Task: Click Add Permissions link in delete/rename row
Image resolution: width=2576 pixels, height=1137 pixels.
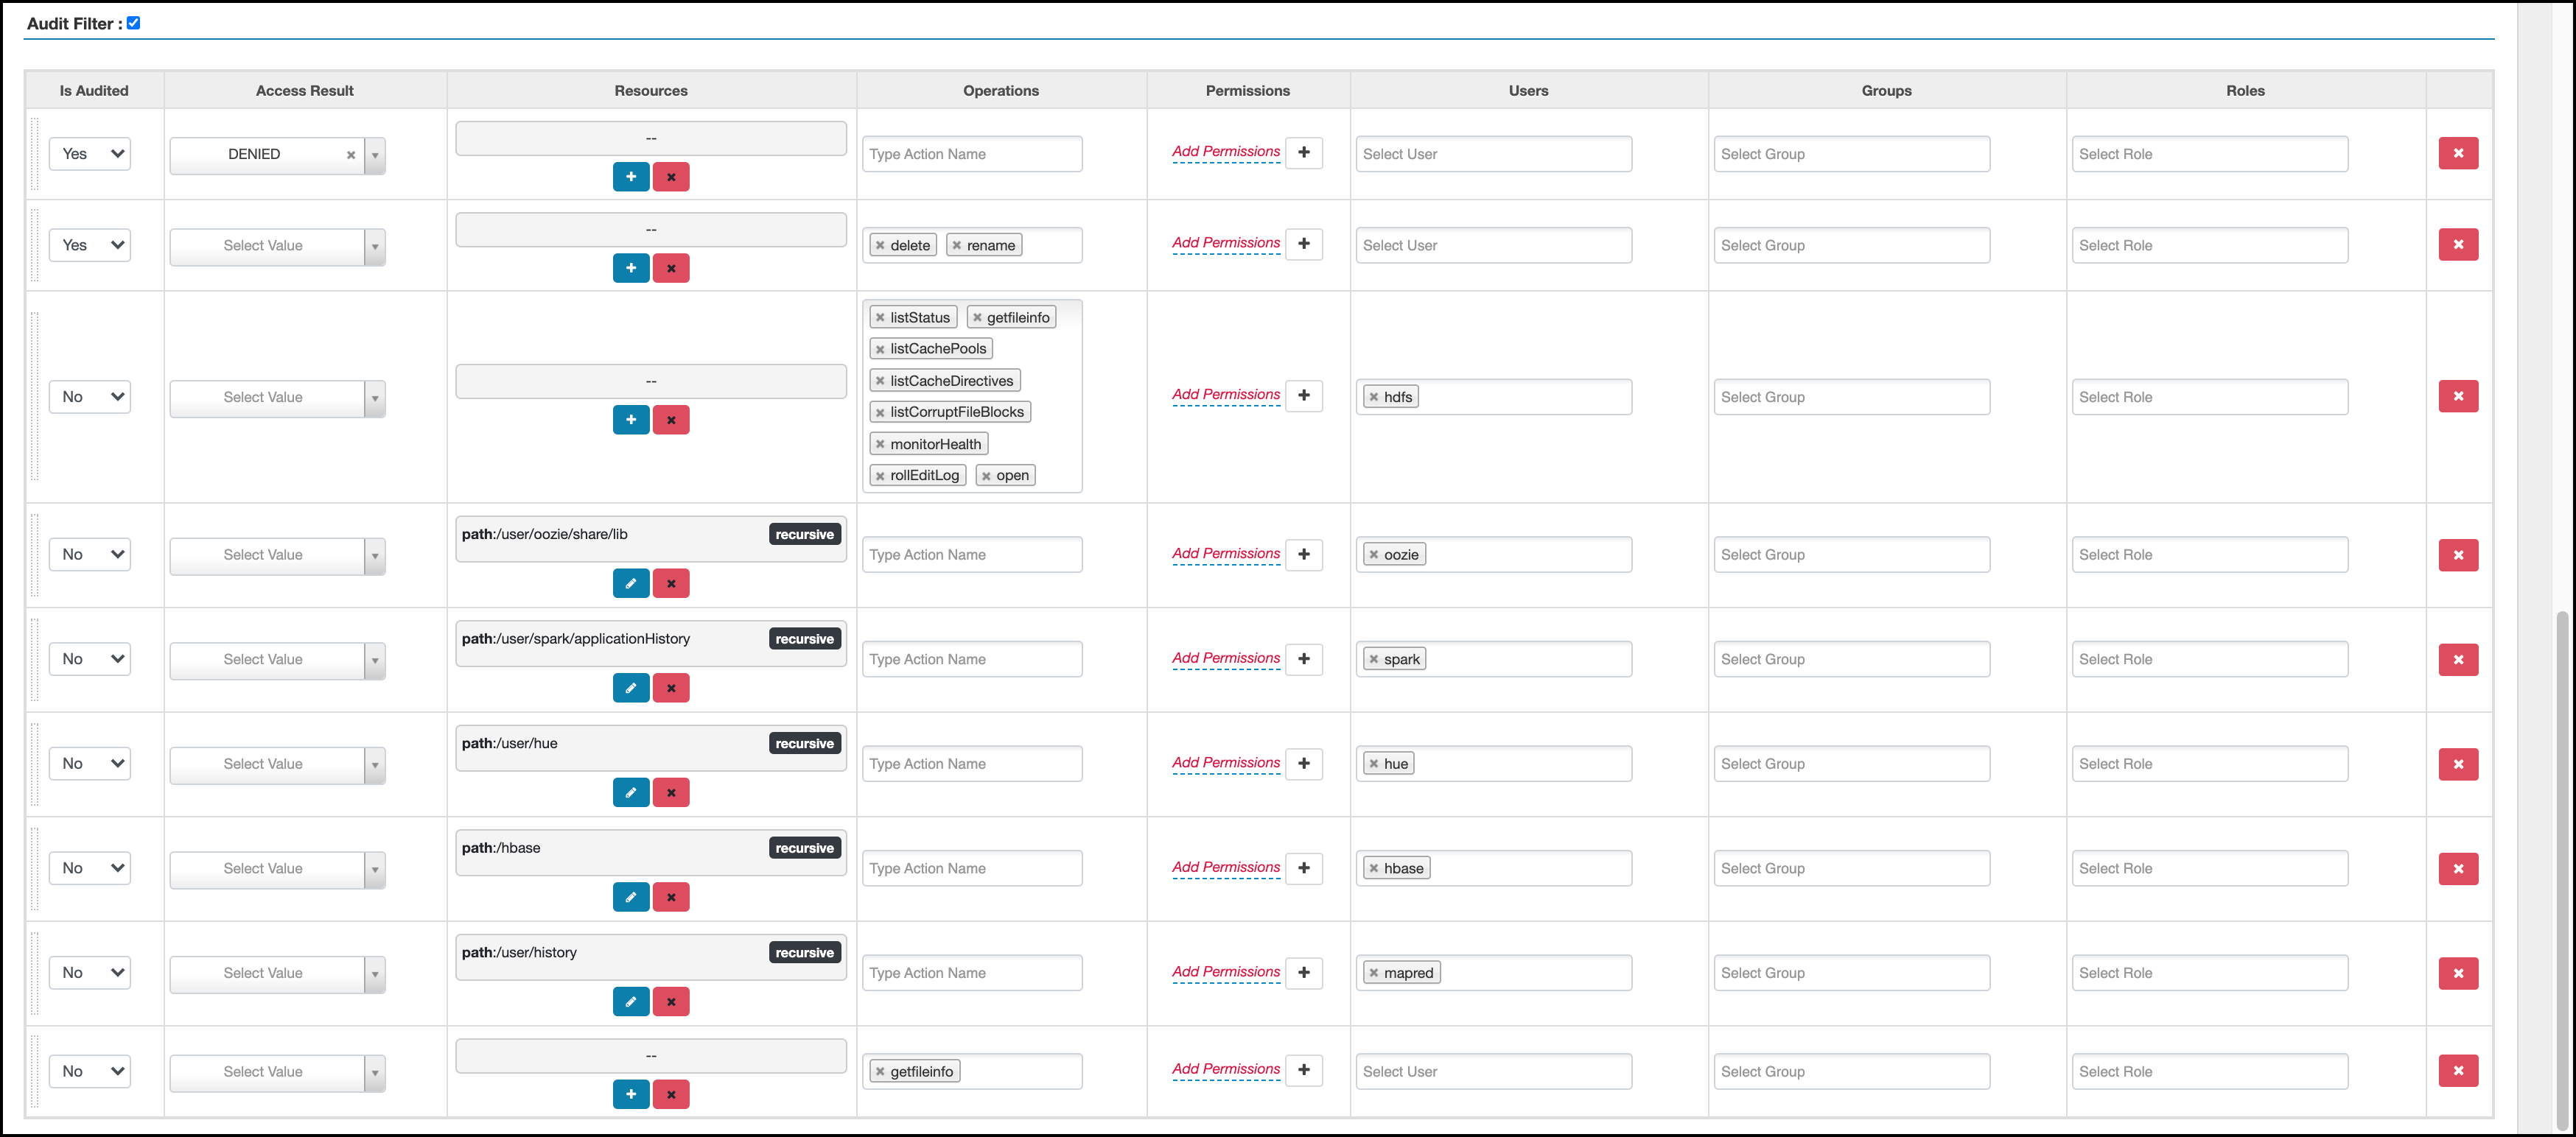Action: tap(1225, 243)
